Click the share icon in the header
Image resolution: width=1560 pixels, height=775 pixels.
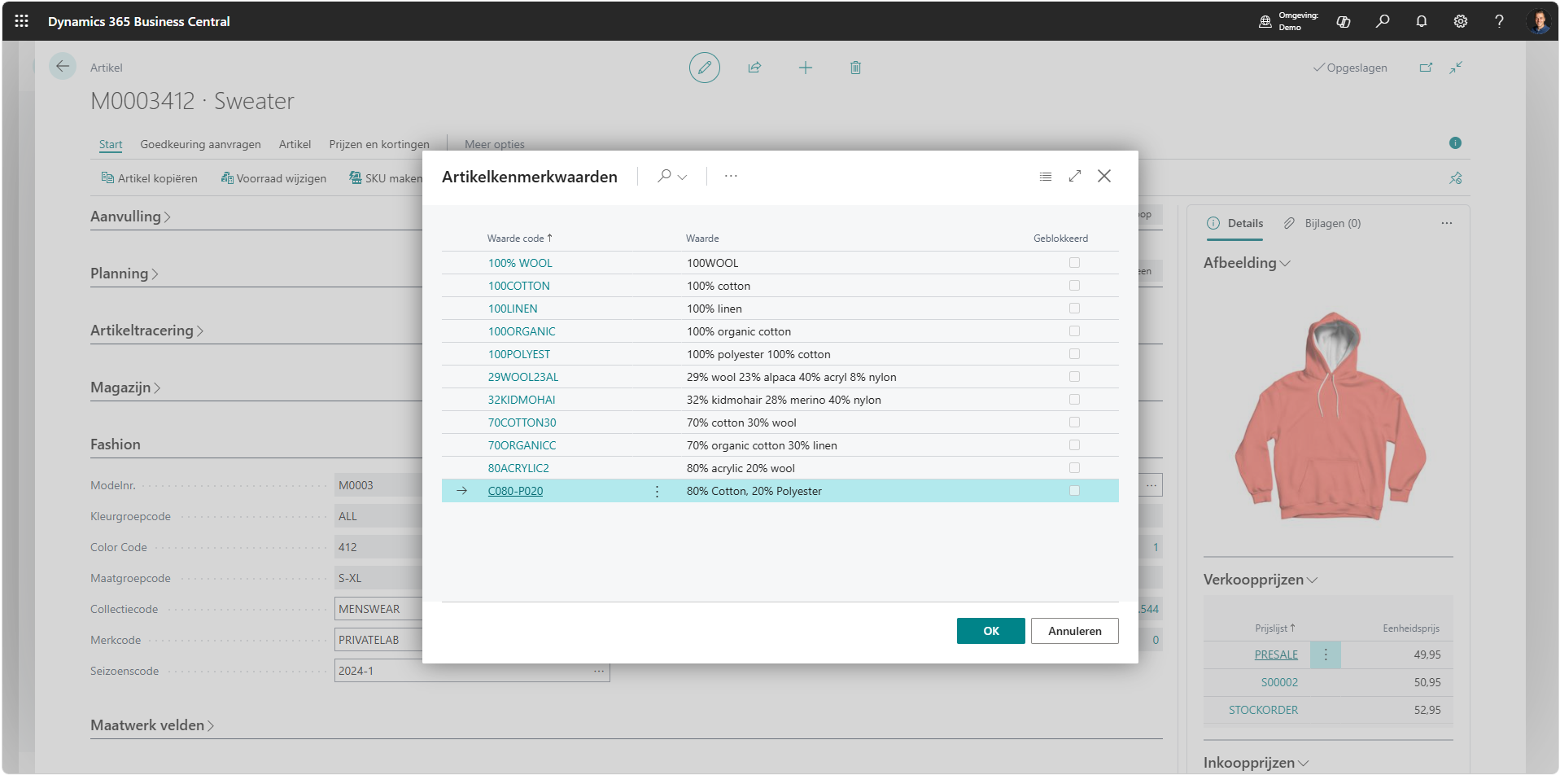754,68
